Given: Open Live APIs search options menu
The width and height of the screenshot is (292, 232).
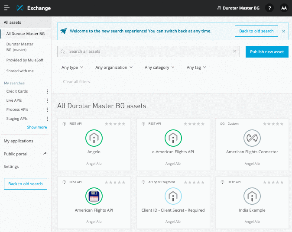Looking at the screenshot, I should click(47, 100).
